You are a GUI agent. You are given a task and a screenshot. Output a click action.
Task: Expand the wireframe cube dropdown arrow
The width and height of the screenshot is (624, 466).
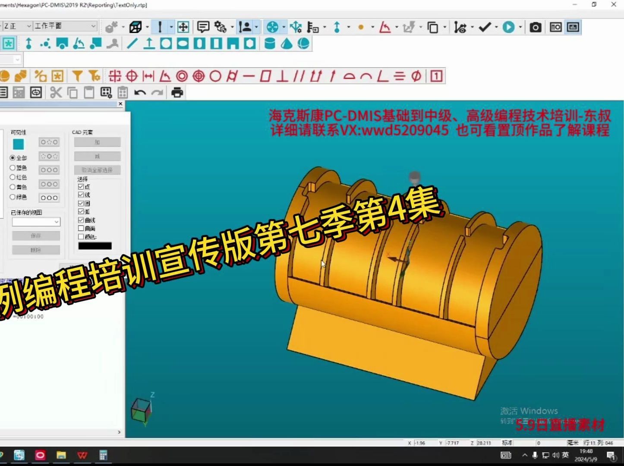point(147,27)
